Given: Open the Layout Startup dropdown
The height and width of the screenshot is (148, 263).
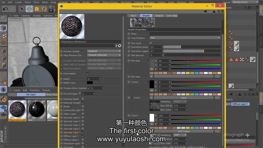Looking at the screenshot, I should click(x=245, y=2).
